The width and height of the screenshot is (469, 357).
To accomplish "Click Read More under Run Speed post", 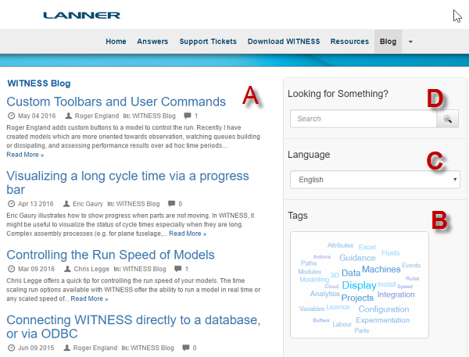I will click(x=89, y=298).
